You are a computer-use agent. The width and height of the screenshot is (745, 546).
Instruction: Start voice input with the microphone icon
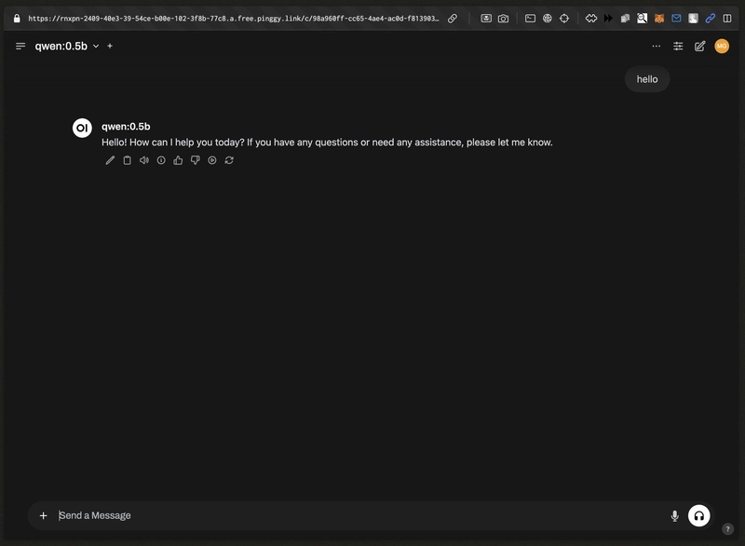tap(674, 515)
